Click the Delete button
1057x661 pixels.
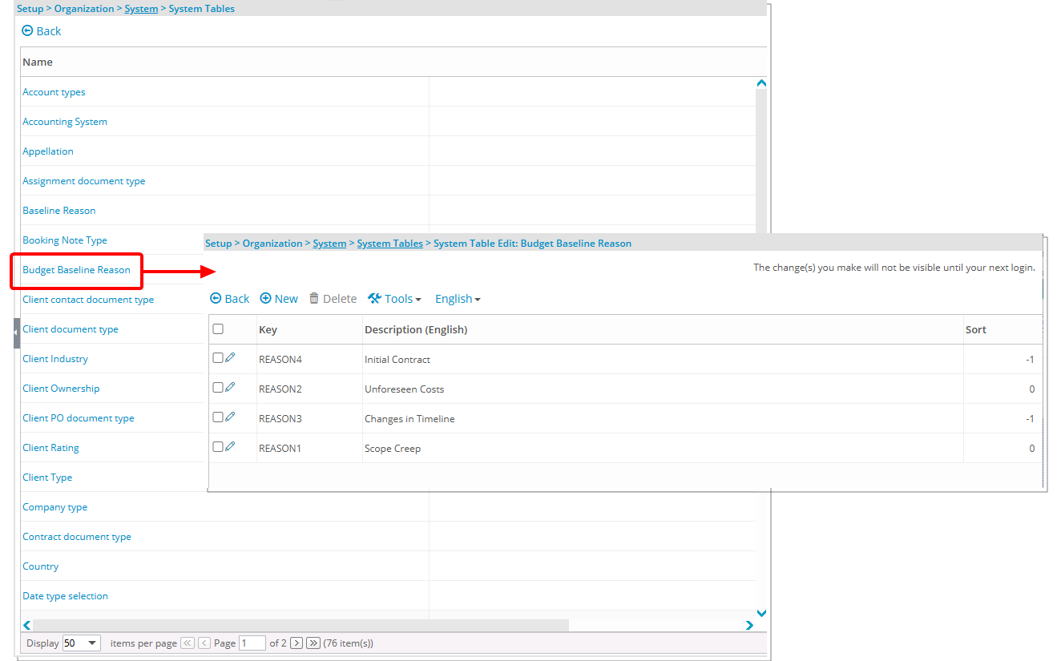click(x=333, y=299)
